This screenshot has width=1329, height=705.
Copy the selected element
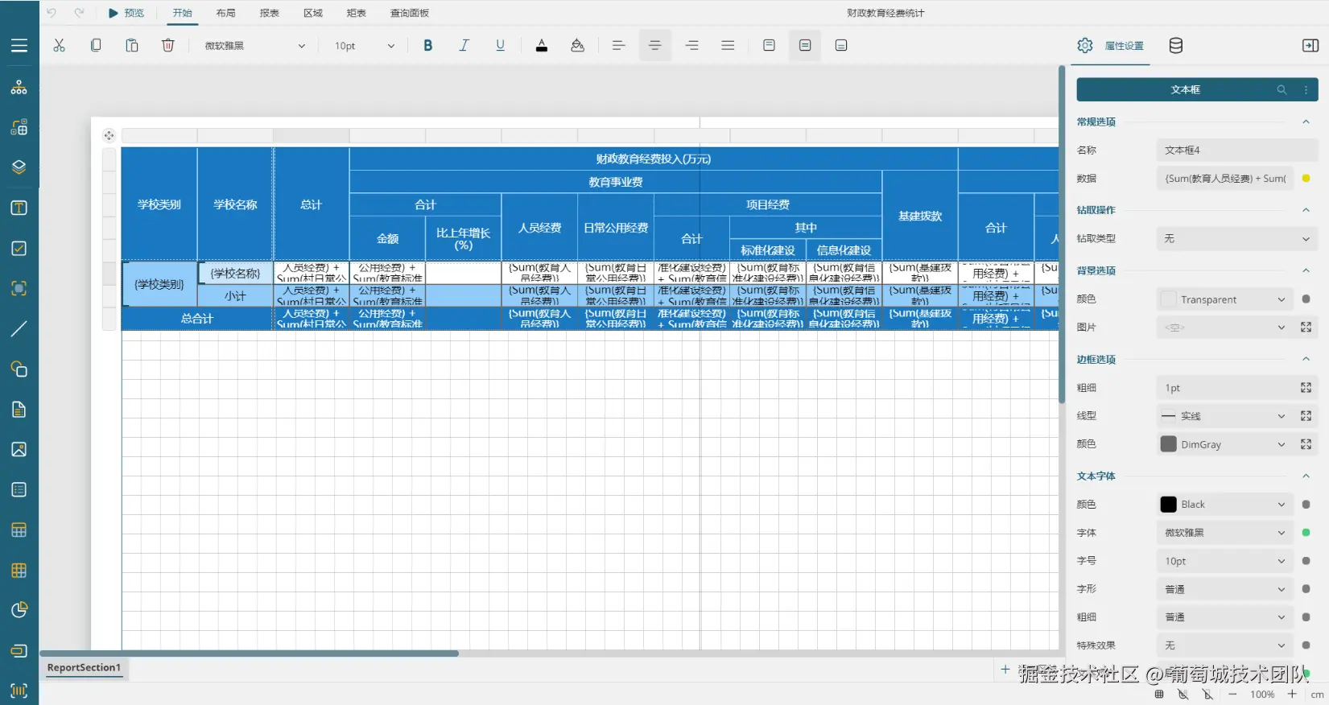point(96,46)
